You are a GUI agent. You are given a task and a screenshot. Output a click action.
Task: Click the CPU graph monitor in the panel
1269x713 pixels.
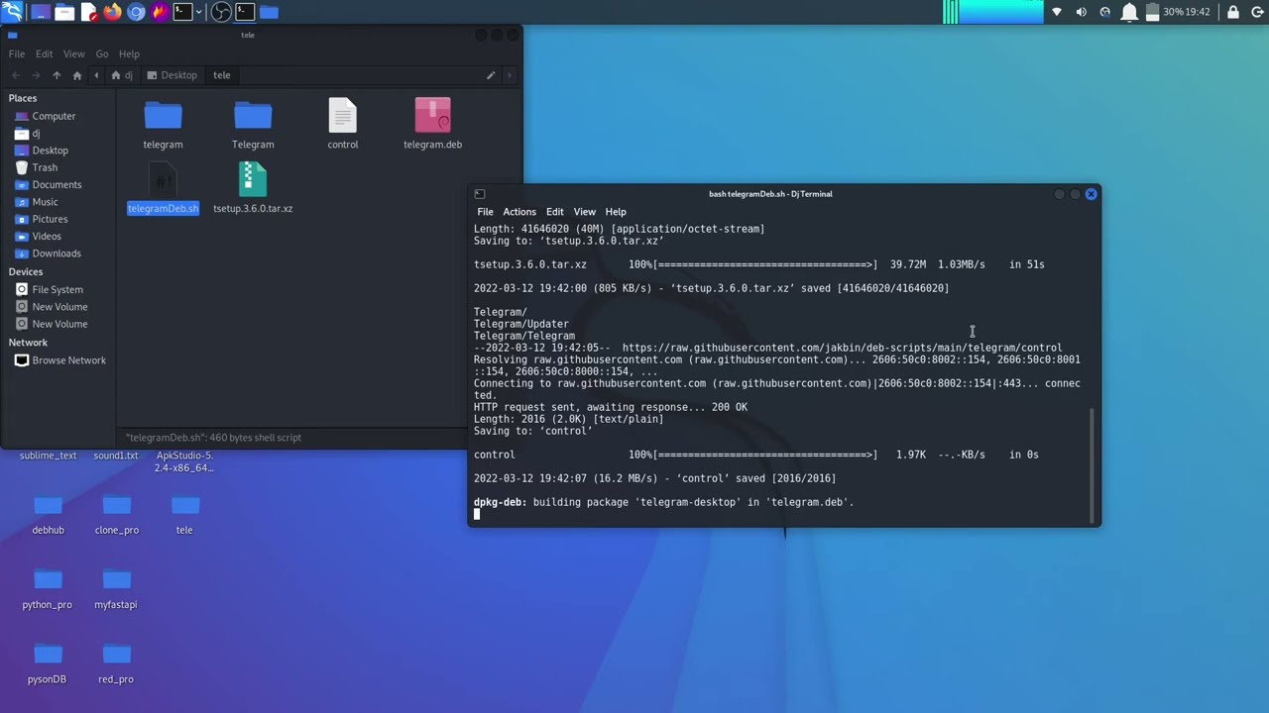pyautogui.click(x=992, y=12)
